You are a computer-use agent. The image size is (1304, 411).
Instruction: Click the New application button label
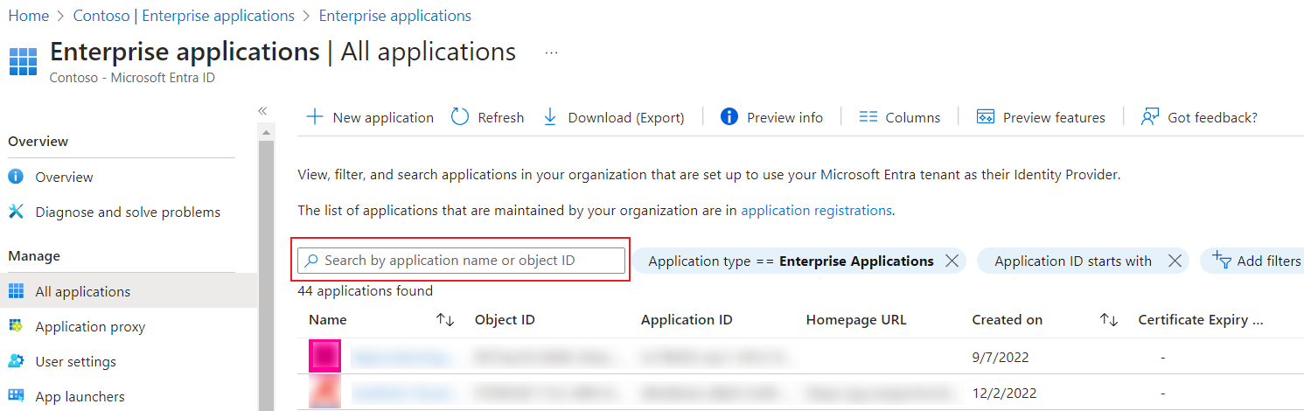(x=383, y=117)
